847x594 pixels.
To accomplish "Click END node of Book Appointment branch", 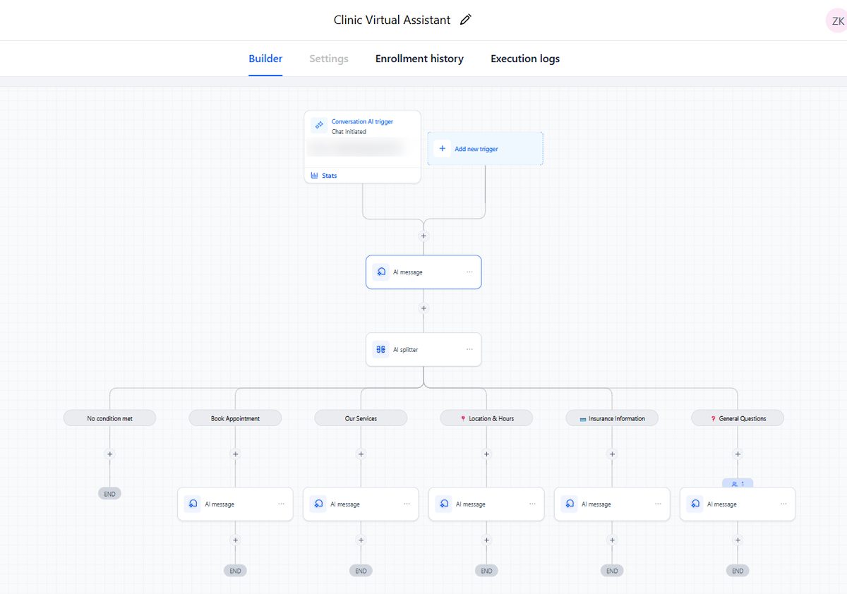I will pyautogui.click(x=235, y=571).
